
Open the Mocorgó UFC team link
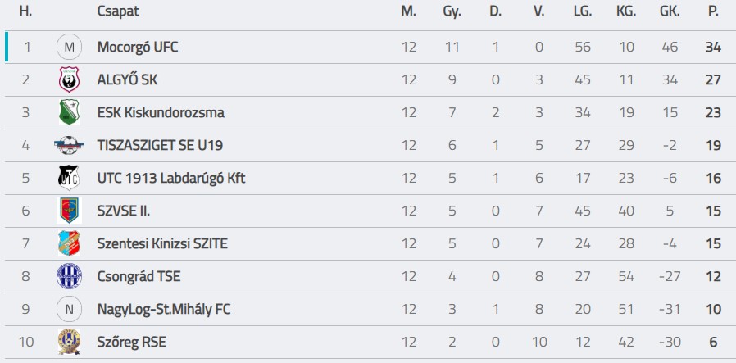coord(137,47)
